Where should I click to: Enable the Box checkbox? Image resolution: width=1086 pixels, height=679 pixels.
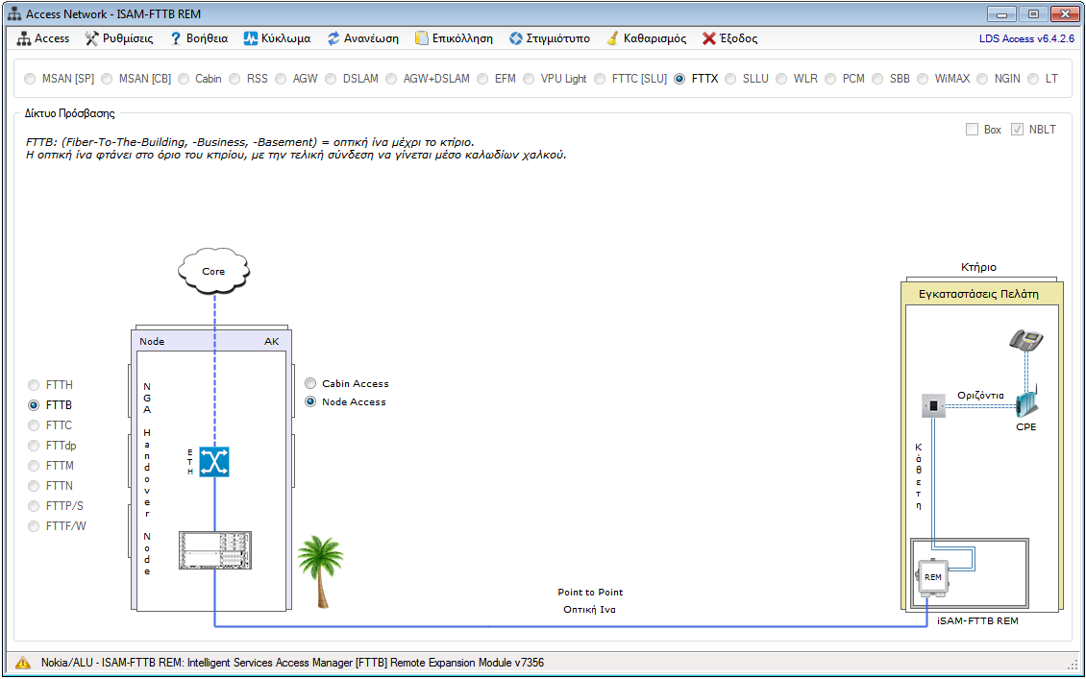973,130
